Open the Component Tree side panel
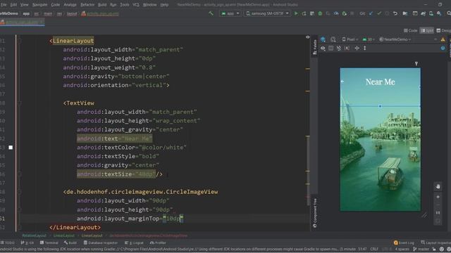 (x=315, y=213)
